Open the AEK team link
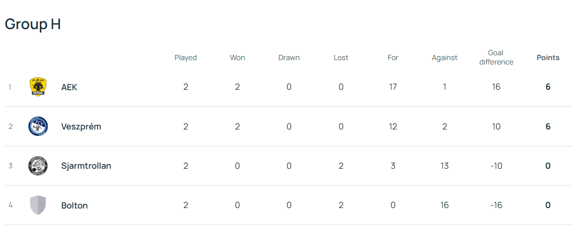Screen dimensions: 572x225 pyautogui.click(x=69, y=87)
